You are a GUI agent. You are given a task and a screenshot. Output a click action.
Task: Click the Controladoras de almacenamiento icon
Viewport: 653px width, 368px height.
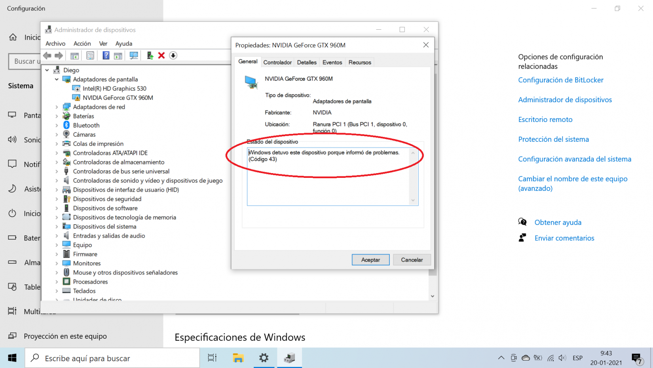66,162
